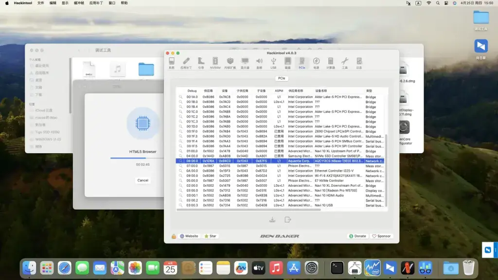Viewport: 498px width, 280px height.
Task: Open the 磁盘 (Disks) toolbar section
Action: [287, 63]
